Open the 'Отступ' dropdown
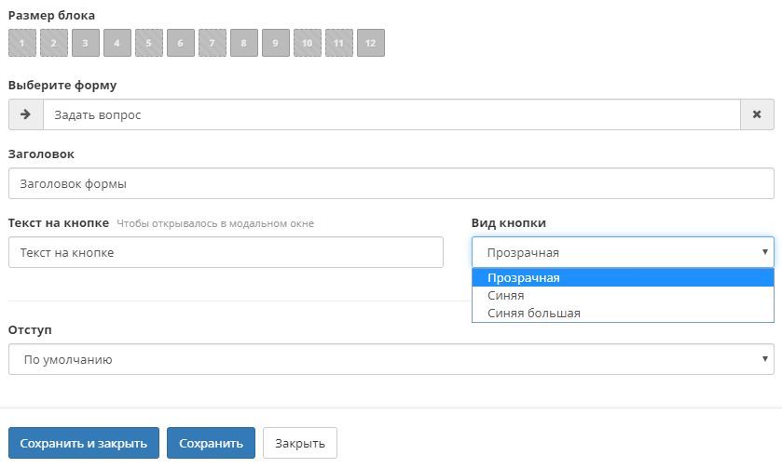Screen dimensions: 782x468 [x=391, y=359]
